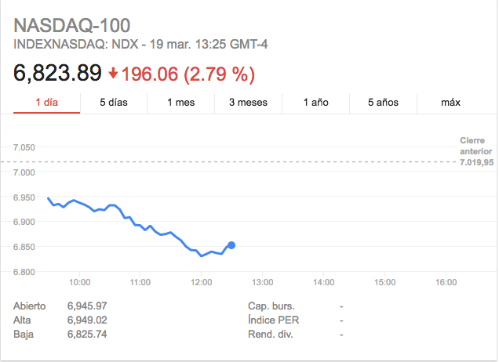The height and width of the screenshot is (362, 499).
Task: Open the 1 mes chart view
Action: pyautogui.click(x=180, y=103)
